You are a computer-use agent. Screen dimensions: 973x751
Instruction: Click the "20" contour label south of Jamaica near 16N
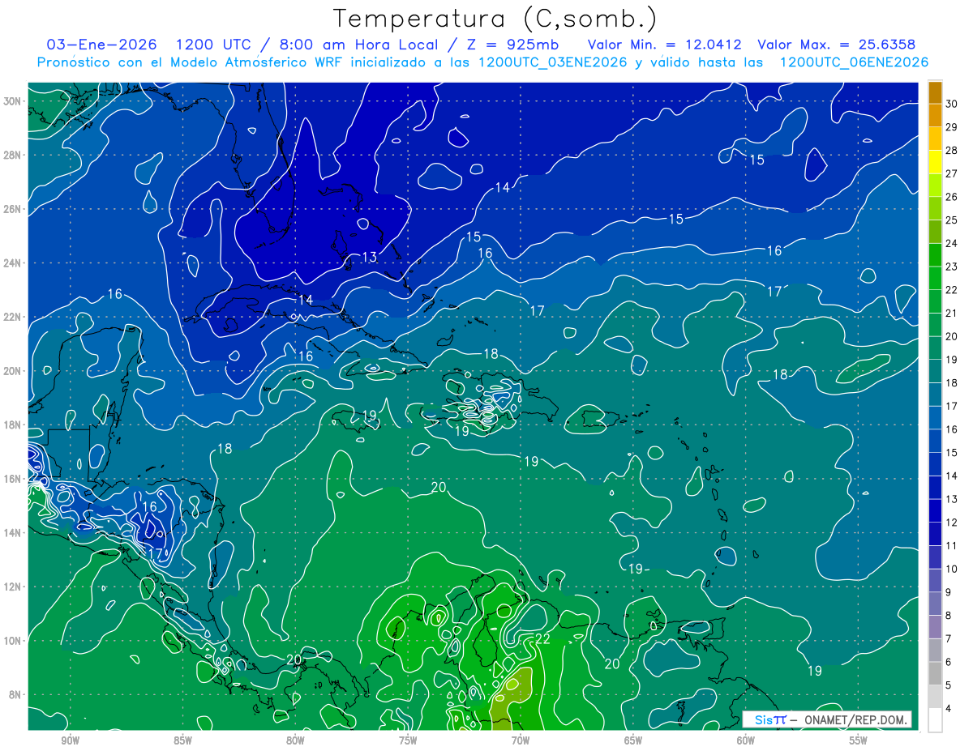coord(439,487)
